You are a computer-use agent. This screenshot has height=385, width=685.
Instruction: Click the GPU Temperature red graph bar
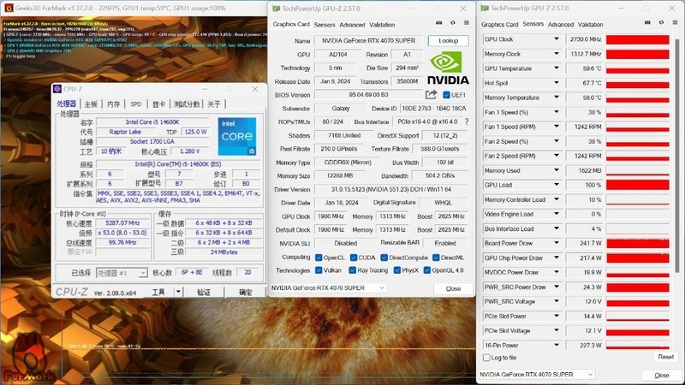click(x=641, y=68)
